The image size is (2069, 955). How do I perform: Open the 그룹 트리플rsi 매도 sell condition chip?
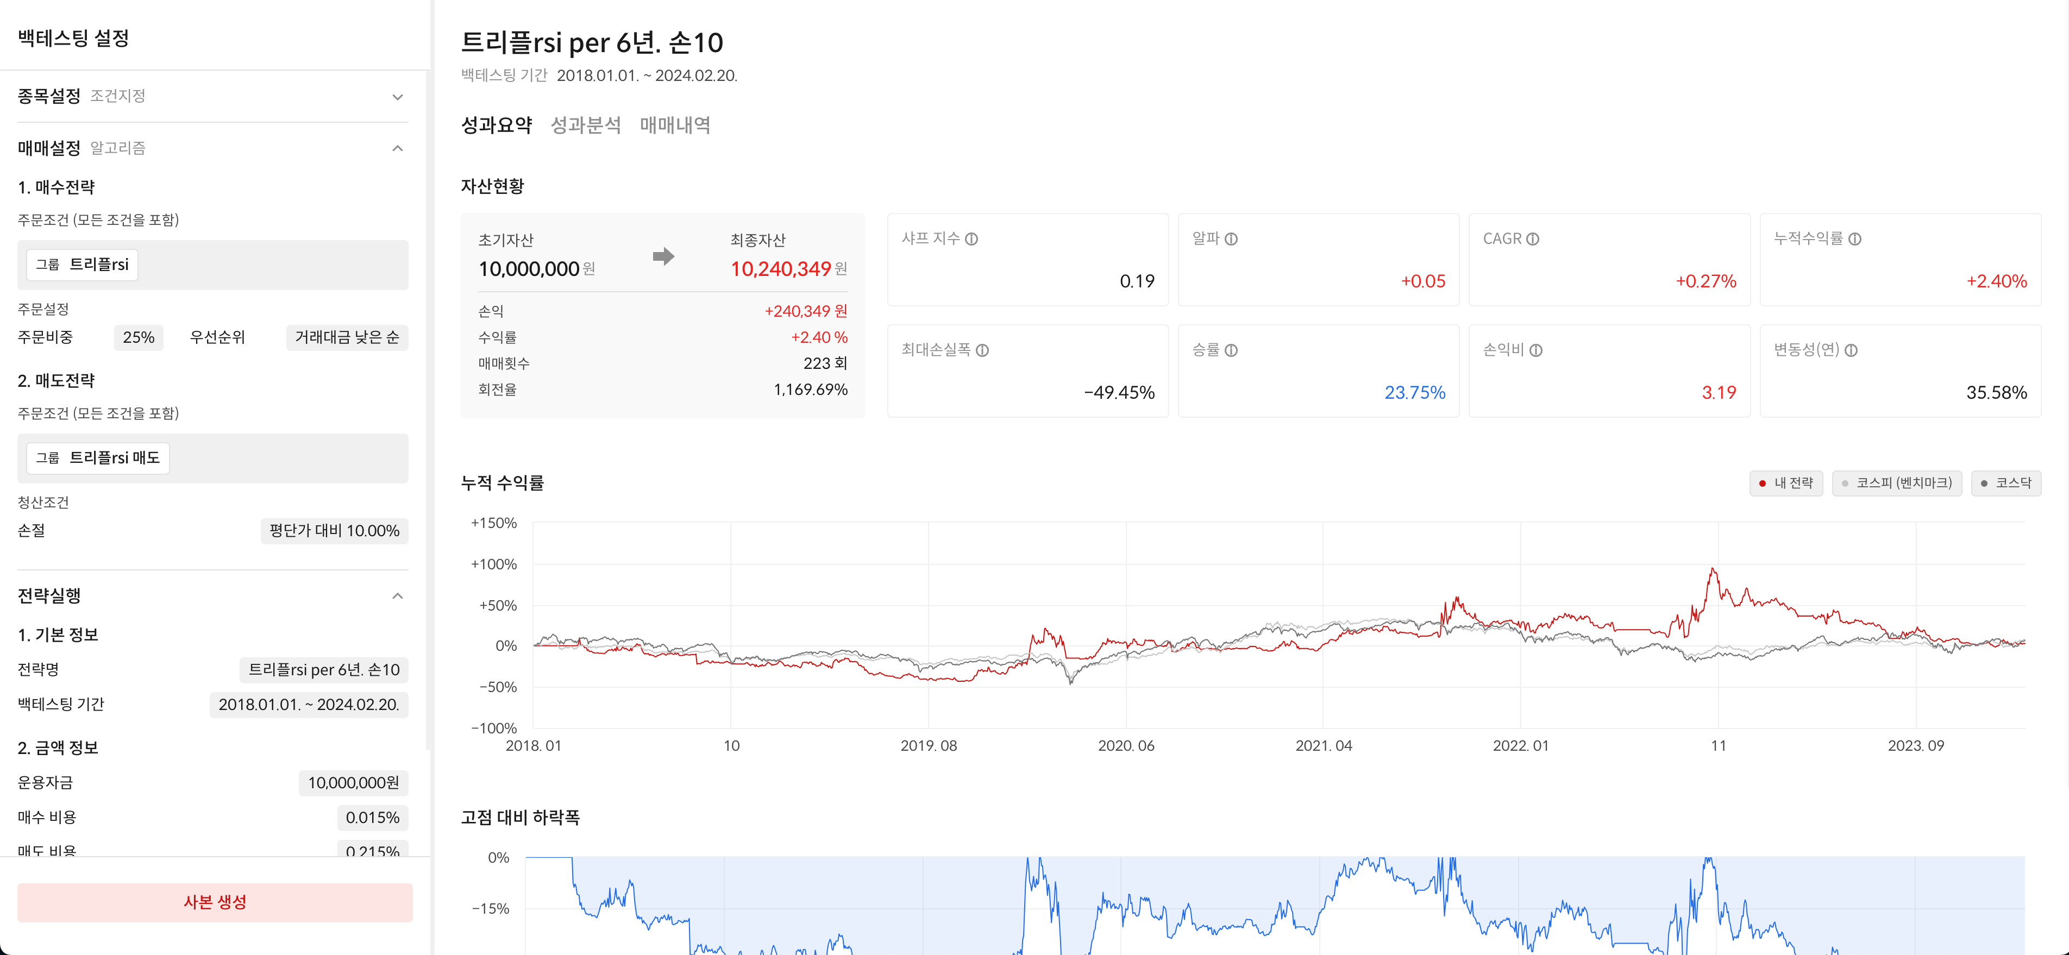[x=98, y=458]
